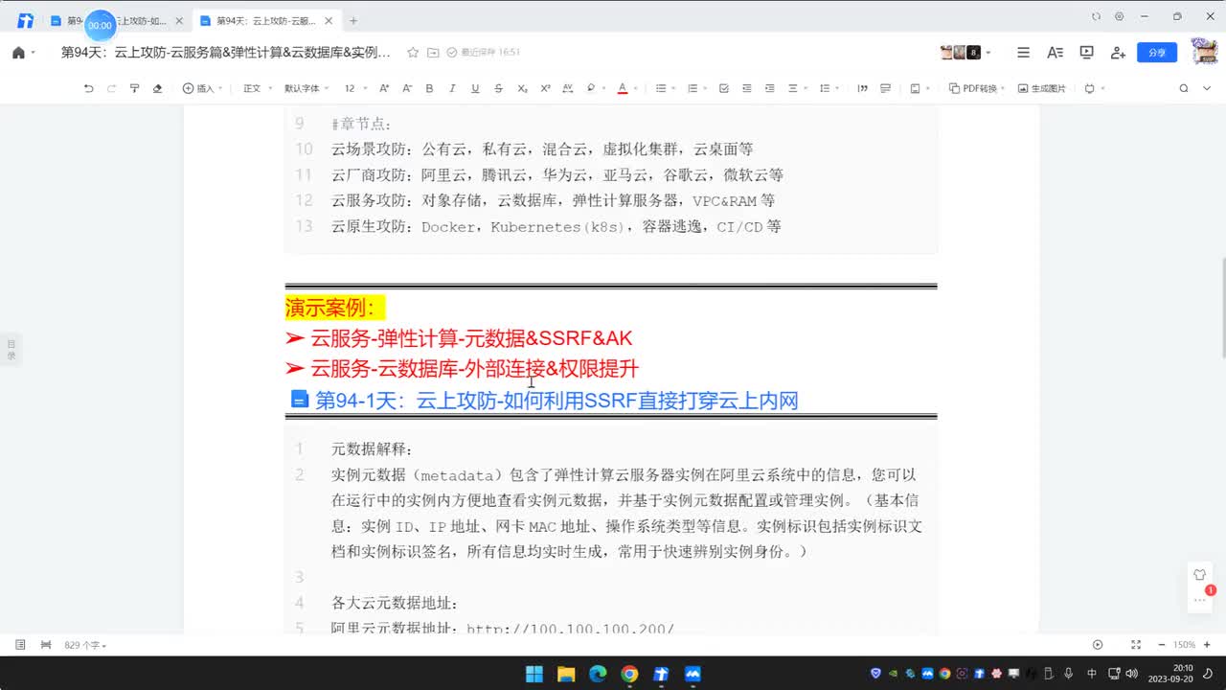Open Windows Start menu
This screenshot has height=690, width=1226.
534,674
